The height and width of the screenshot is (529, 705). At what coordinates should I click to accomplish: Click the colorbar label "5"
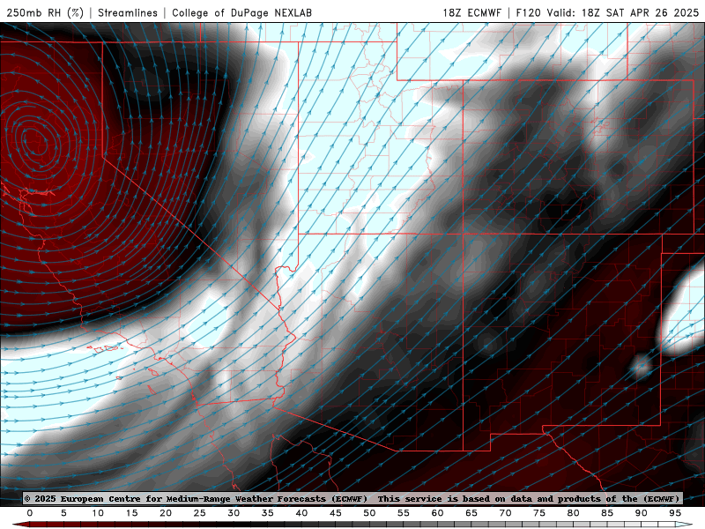tap(63, 513)
